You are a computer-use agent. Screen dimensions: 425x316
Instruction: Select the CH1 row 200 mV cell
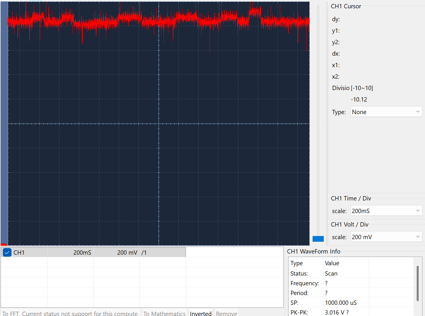click(x=116, y=252)
